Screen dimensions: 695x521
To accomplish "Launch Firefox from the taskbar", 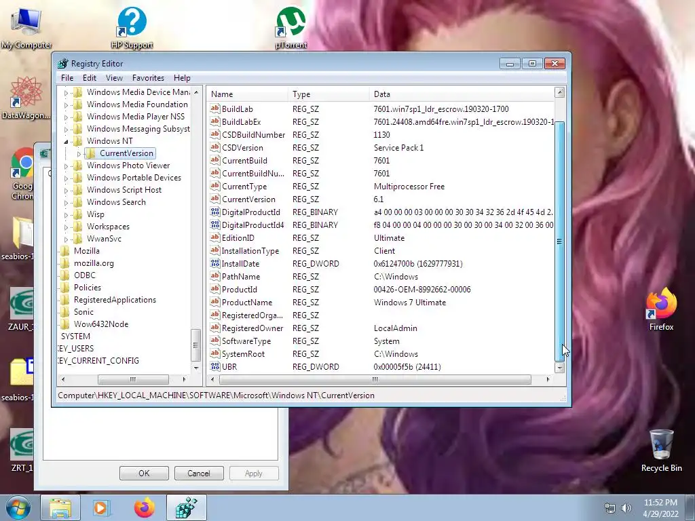I will (145, 507).
